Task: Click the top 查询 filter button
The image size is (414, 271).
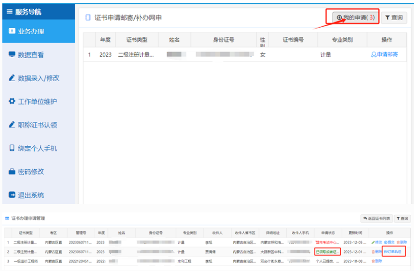Action: (x=393, y=17)
